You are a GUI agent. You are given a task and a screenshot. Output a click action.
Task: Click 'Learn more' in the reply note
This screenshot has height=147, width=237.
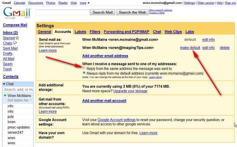click(x=155, y=77)
